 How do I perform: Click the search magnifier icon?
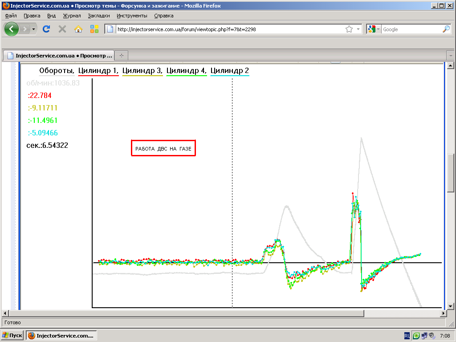(x=446, y=29)
